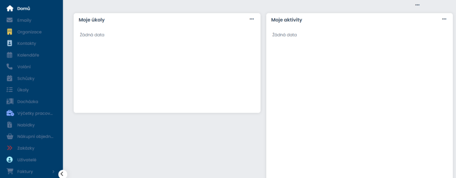Screen dimensions: 456x178
Task: Click the Volání phone icon
Action: 10,67
